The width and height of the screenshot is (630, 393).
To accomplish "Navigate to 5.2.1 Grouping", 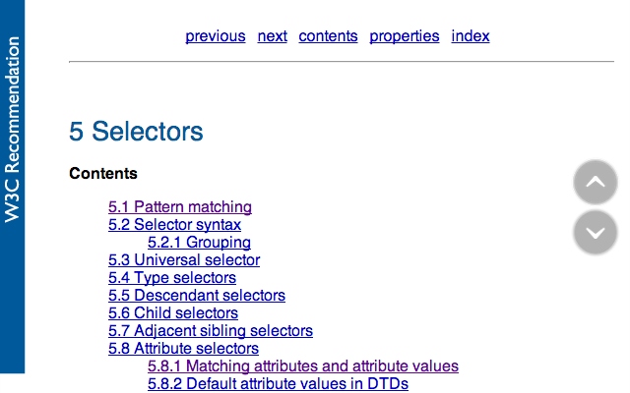I will [x=199, y=243].
